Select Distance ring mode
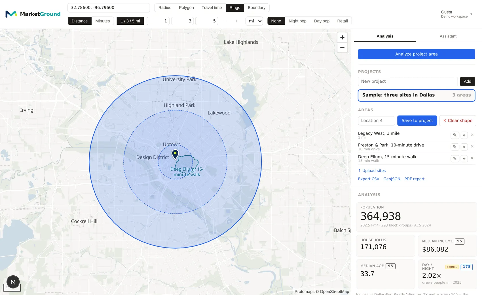The image size is (482, 295). (80, 21)
